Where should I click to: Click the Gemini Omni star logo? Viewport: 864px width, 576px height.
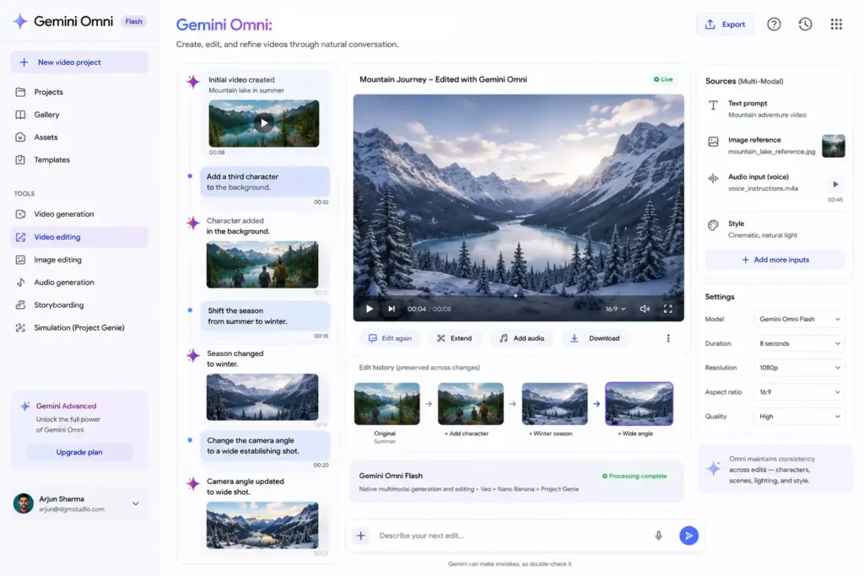click(x=20, y=21)
